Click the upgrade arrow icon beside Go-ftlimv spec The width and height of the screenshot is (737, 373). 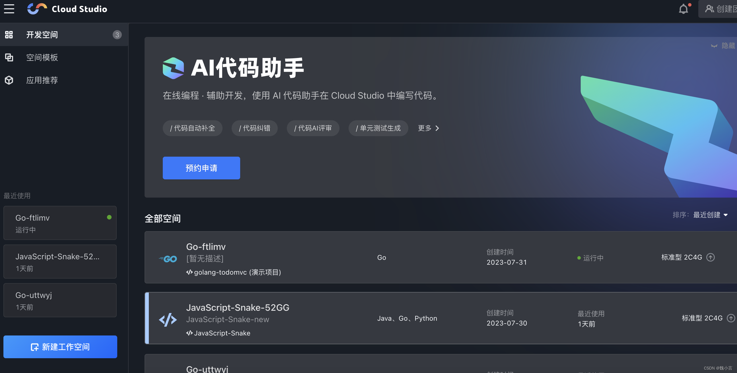[x=710, y=257]
